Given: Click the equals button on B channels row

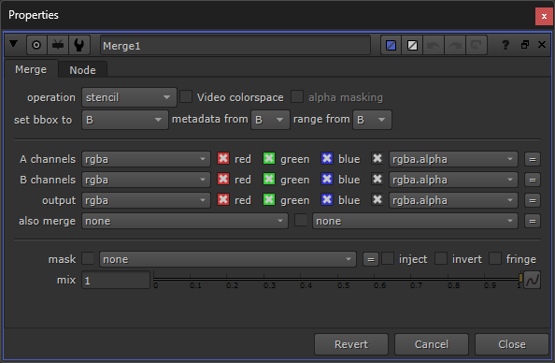Looking at the screenshot, I should click(x=533, y=180).
